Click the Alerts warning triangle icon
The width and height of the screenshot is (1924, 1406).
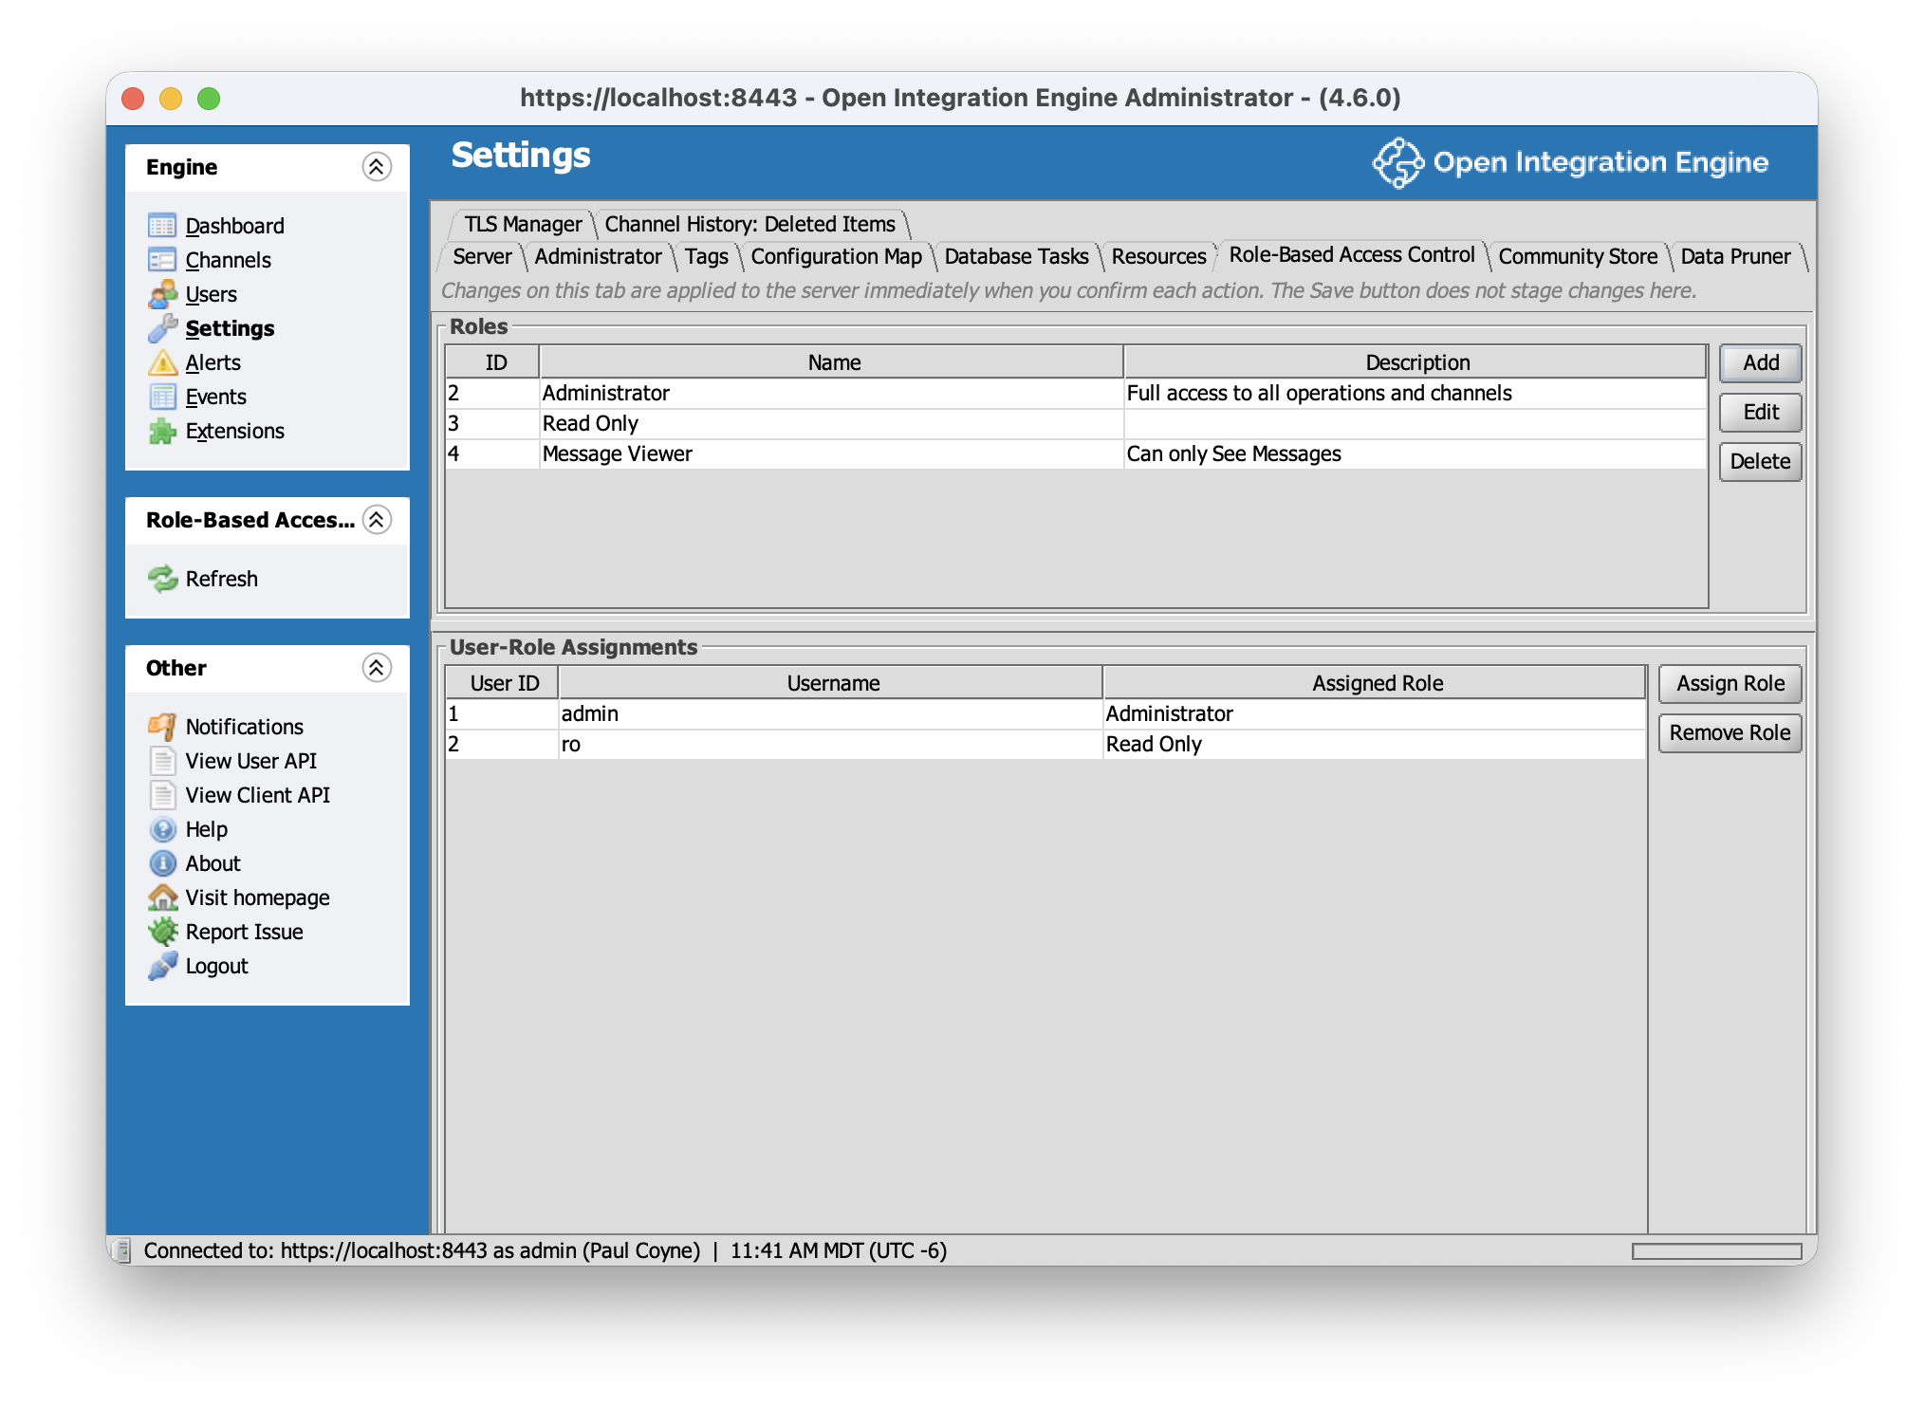(162, 362)
